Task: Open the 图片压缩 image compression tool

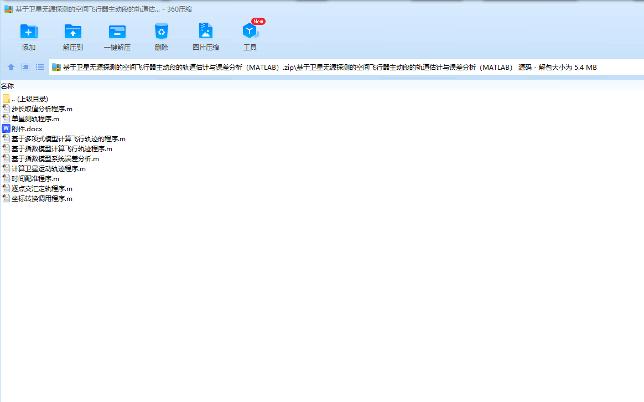Action: pyautogui.click(x=205, y=31)
